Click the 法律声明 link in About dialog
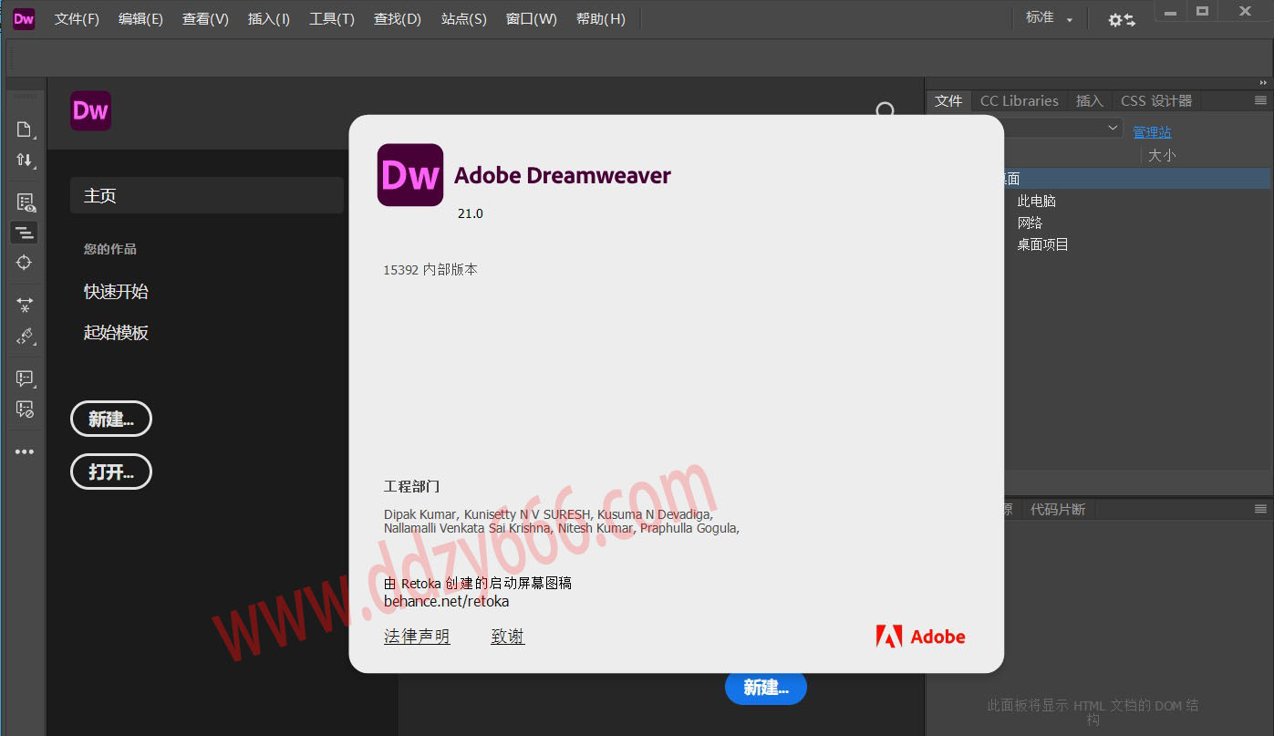Screen dimensions: 1274x736 click(x=417, y=637)
